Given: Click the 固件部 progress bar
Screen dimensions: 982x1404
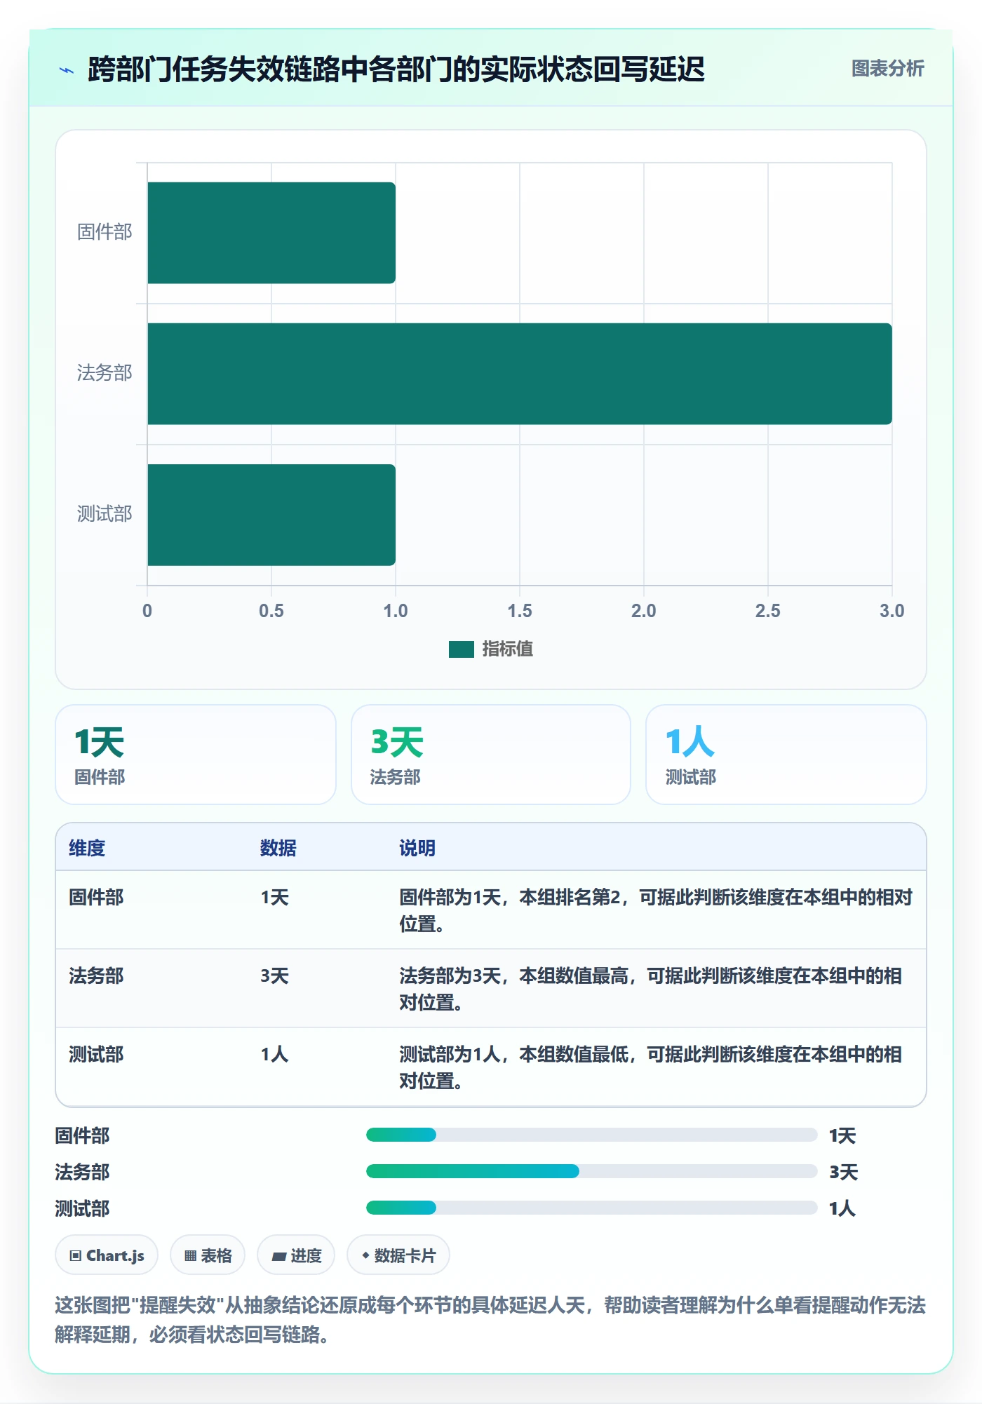Looking at the screenshot, I should [591, 1135].
